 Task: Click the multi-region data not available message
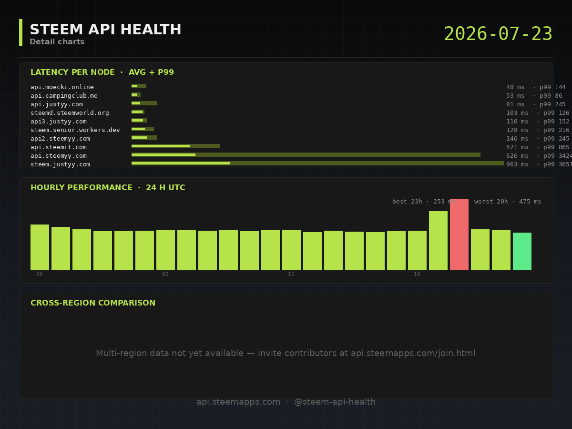click(x=286, y=354)
